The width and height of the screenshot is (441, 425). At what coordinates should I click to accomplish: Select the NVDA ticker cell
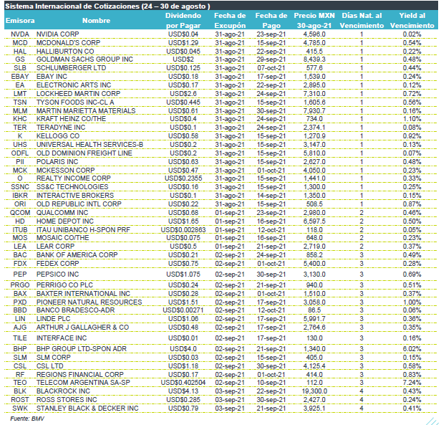pyautogui.click(x=20, y=34)
